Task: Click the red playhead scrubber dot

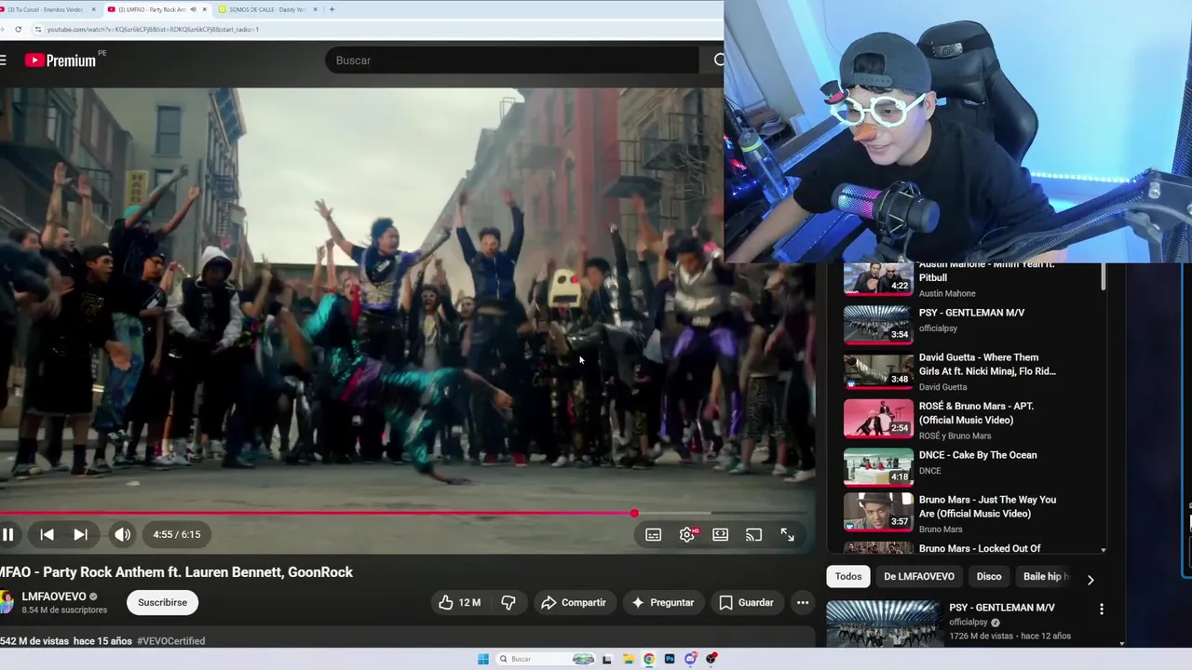Action: [634, 513]
